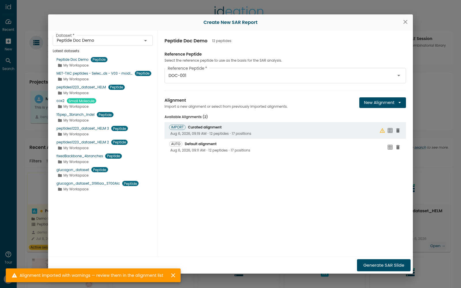This screenshot has height=288, width=461.
Task: Select peptides1223_dataset_HELM dataset
Action: pos(81,87)
